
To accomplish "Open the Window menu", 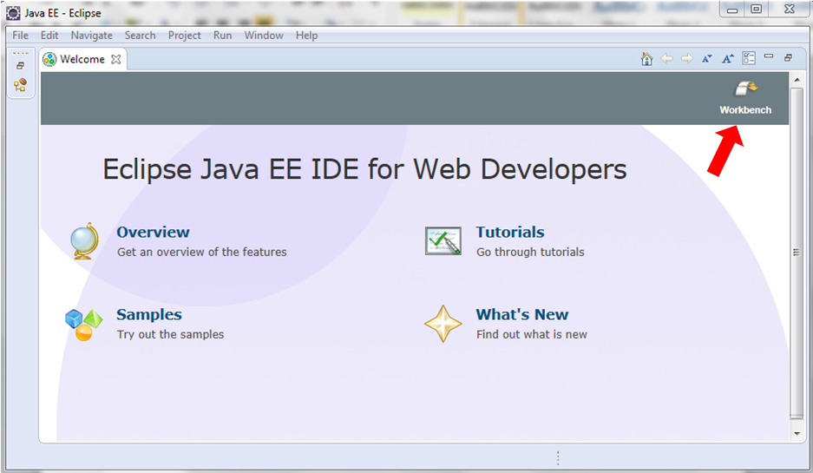I will click(x=263, y=36).
